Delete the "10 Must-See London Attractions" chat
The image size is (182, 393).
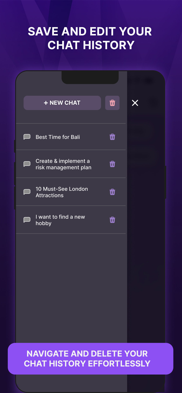(112, 192)
